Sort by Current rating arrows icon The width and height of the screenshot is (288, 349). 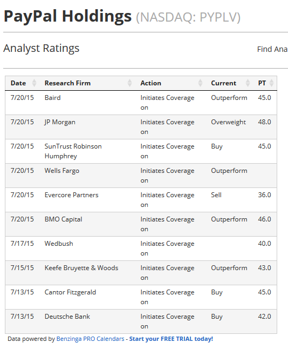[x=248, y=83]
